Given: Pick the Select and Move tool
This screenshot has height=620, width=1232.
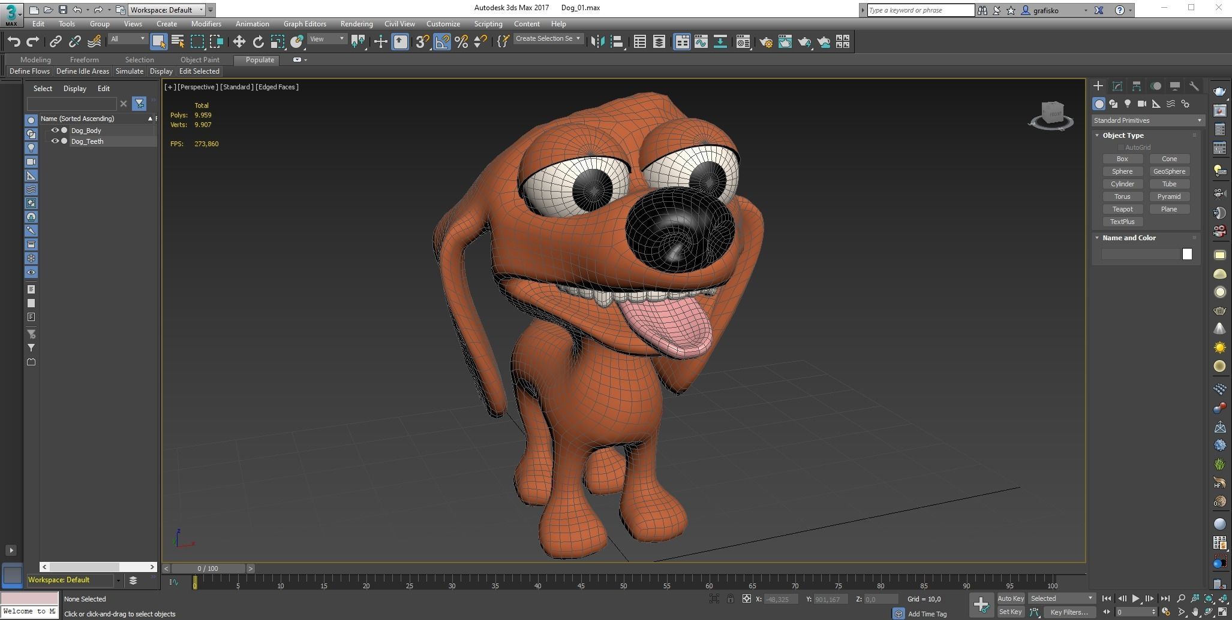Looking at the screenshot, I should [239, 41].
